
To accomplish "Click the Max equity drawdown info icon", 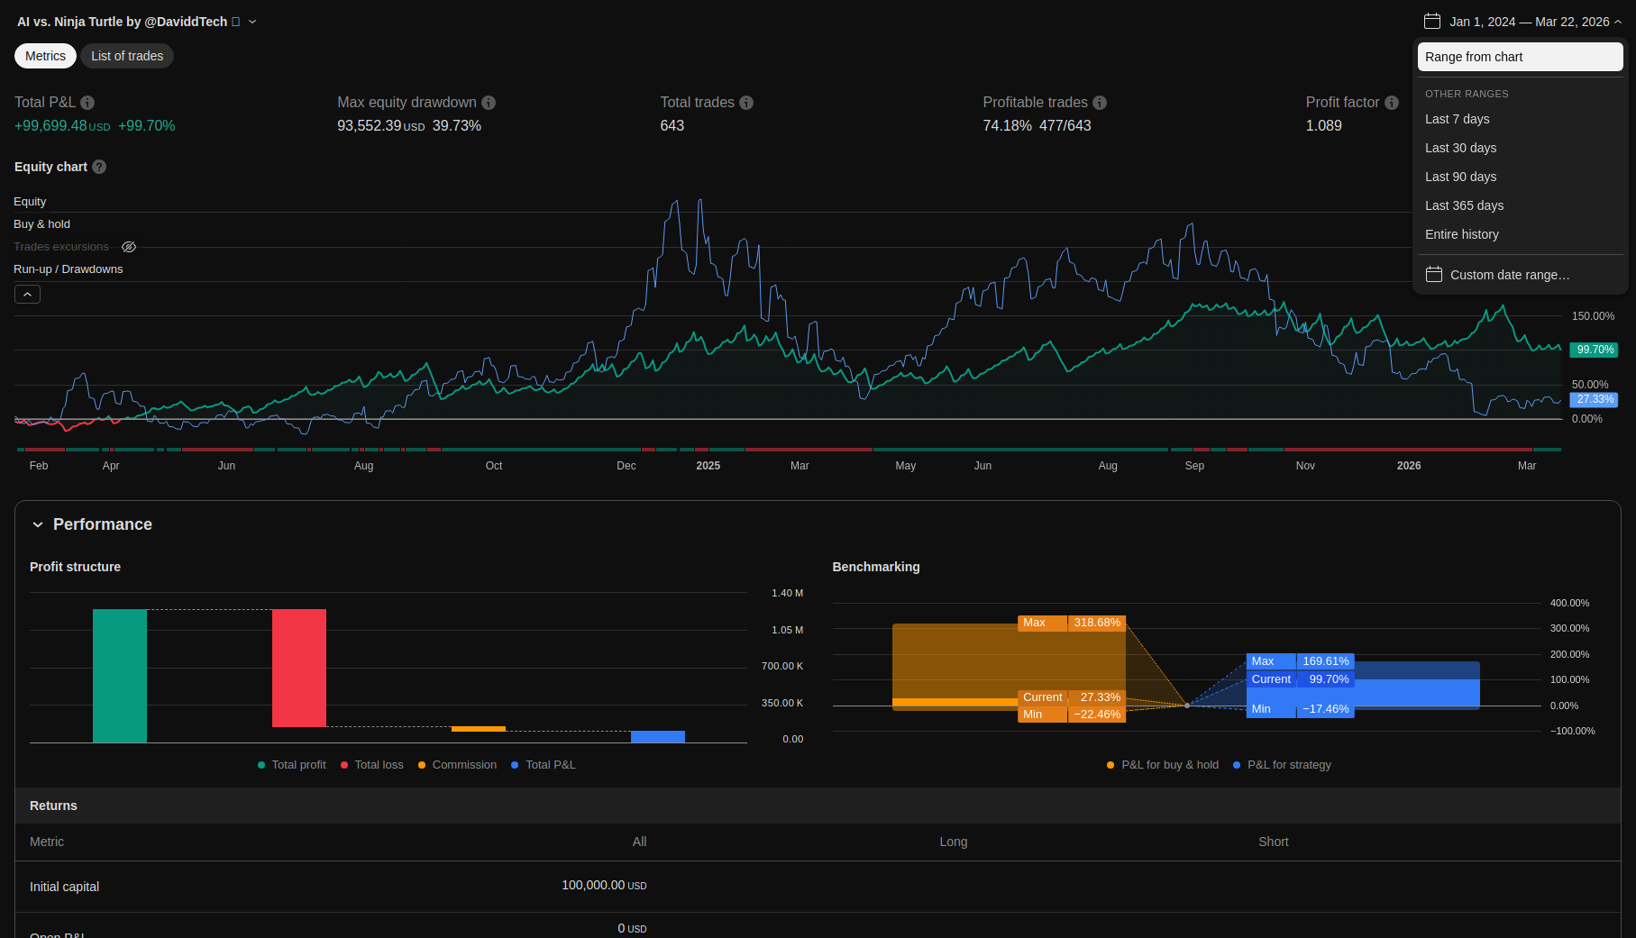I will click(489, 103).
